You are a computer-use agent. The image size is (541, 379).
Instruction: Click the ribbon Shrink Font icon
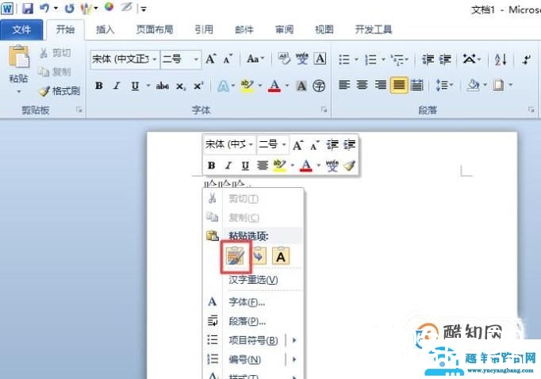coord(228,59)
